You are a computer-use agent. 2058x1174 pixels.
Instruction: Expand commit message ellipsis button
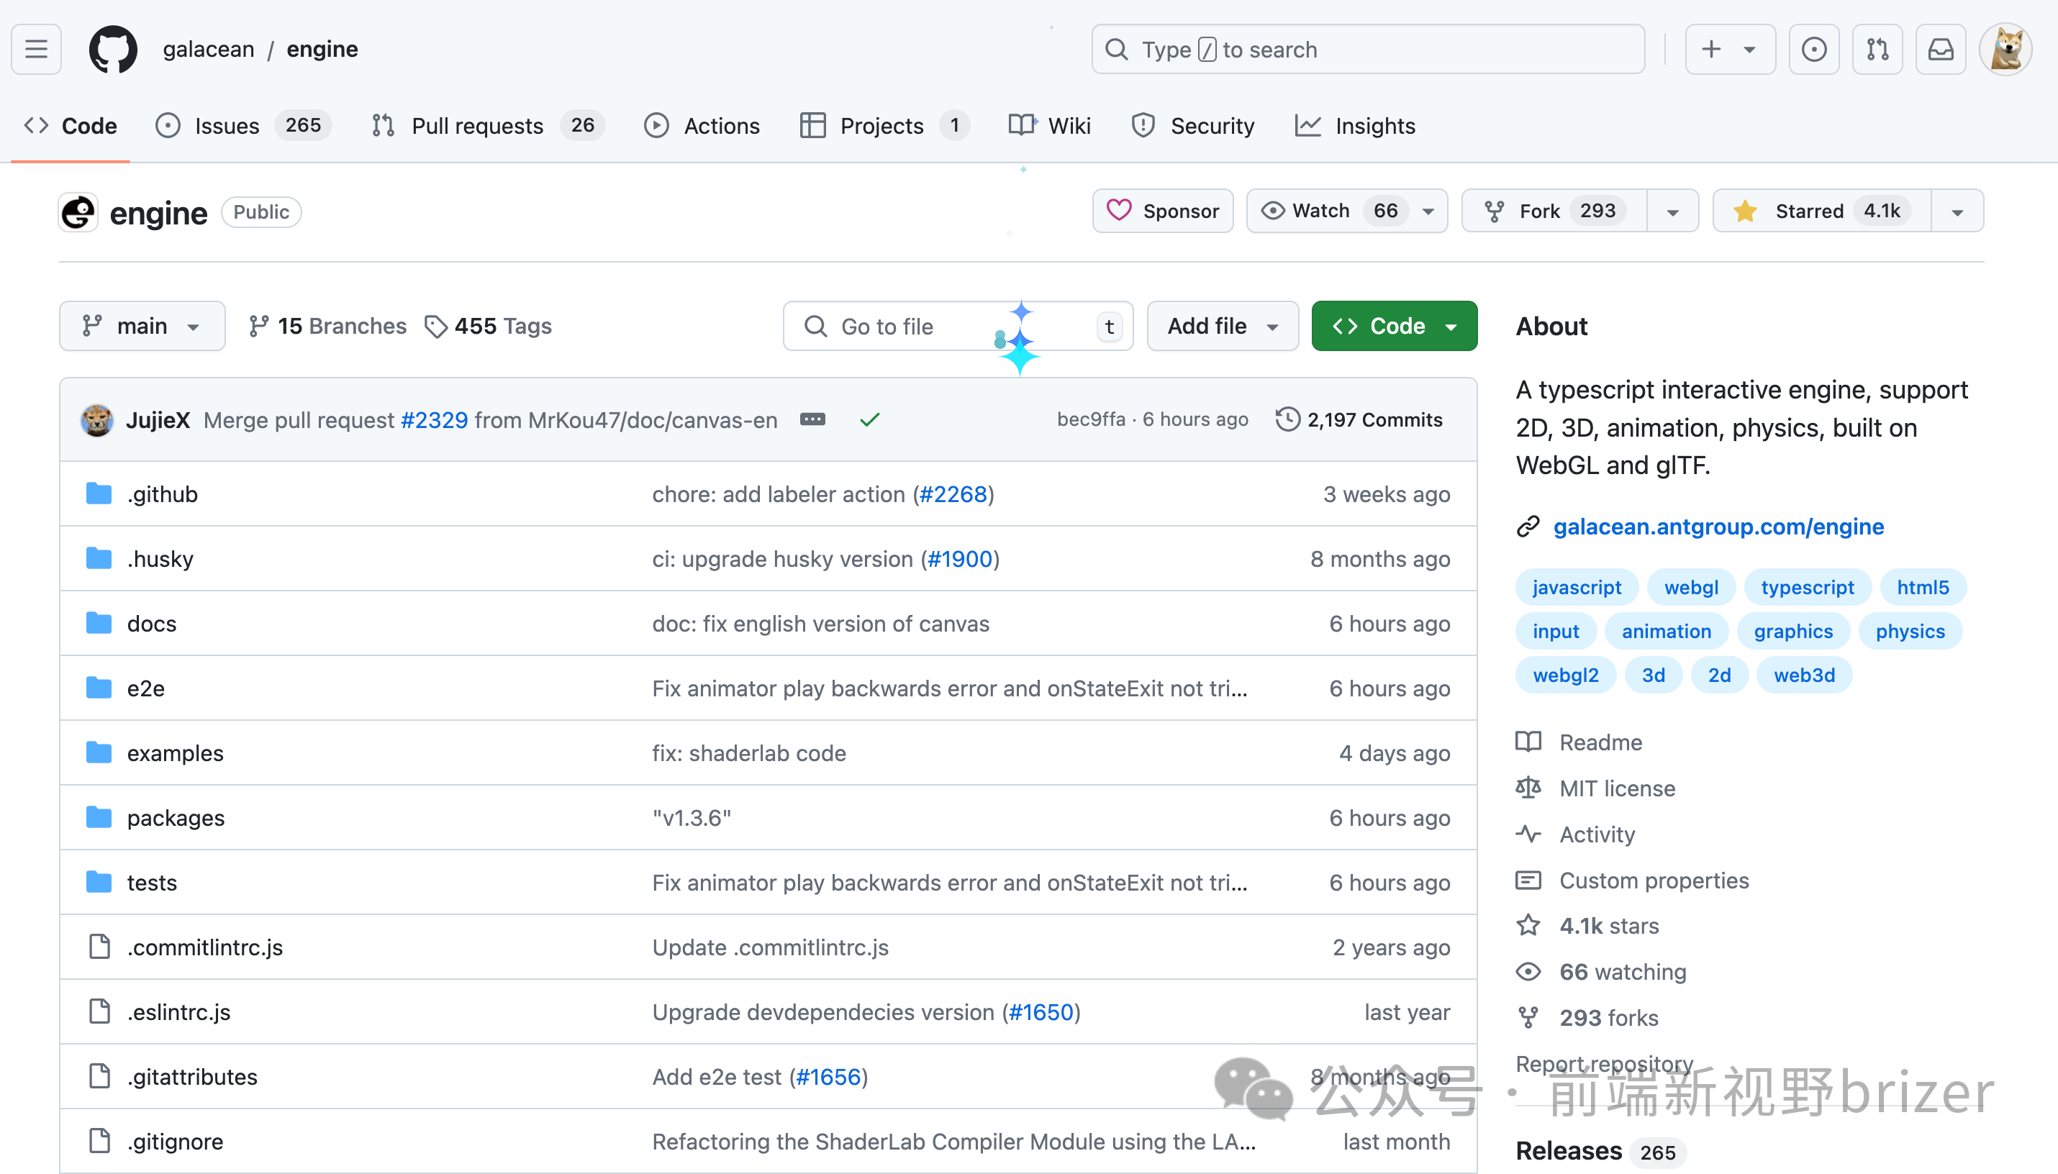(x=812, y=419)
